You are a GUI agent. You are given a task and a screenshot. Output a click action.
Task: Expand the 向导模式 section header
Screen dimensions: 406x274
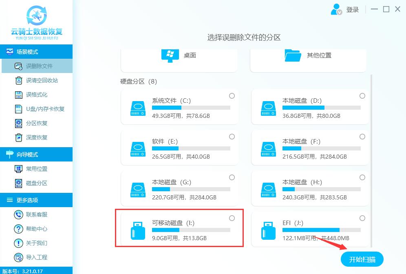pyautogui.click(x=36, y=155)
